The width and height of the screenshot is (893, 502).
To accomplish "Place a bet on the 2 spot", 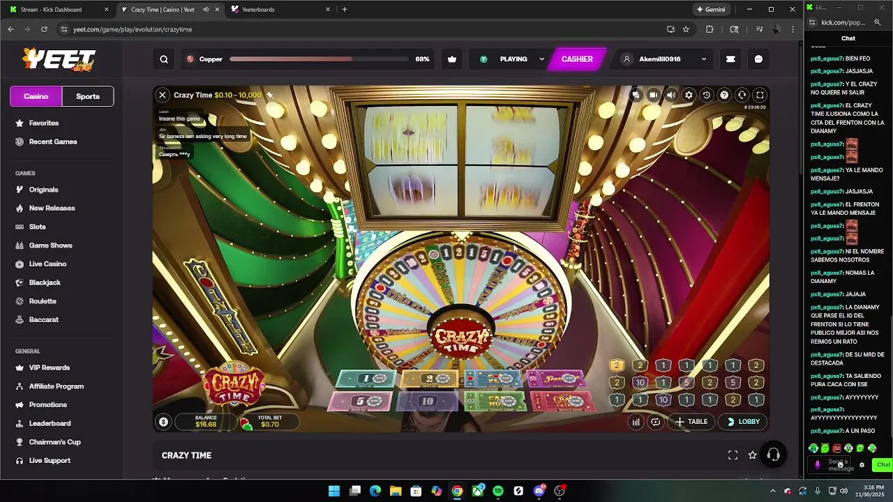I will (430, 379).
